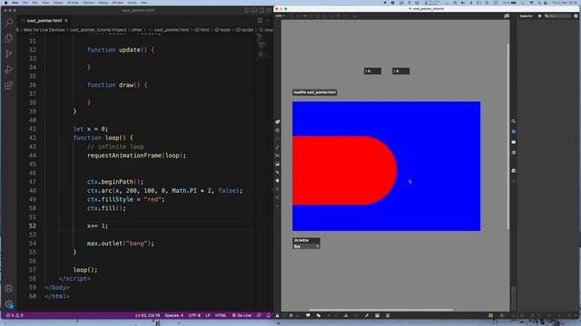Click the diamond icon beside Inspector label
Viewport: 581px width, 326px height.
click(539, 16)
